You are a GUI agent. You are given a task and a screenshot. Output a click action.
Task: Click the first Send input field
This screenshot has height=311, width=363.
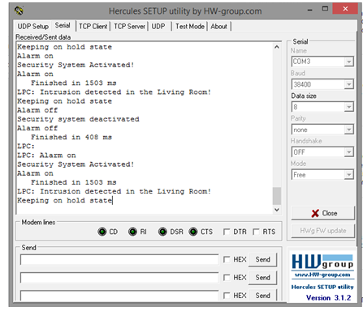(119, 260)
